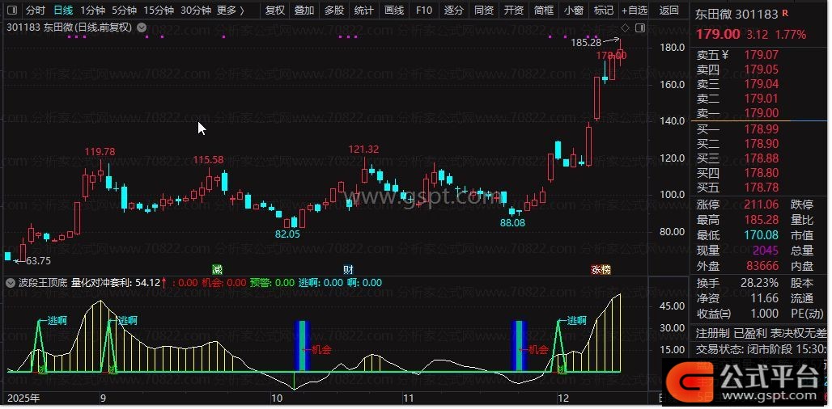The width and height of the screenshot is (832, 409).
Task: Open F10 company information
Action: [423, 11]
